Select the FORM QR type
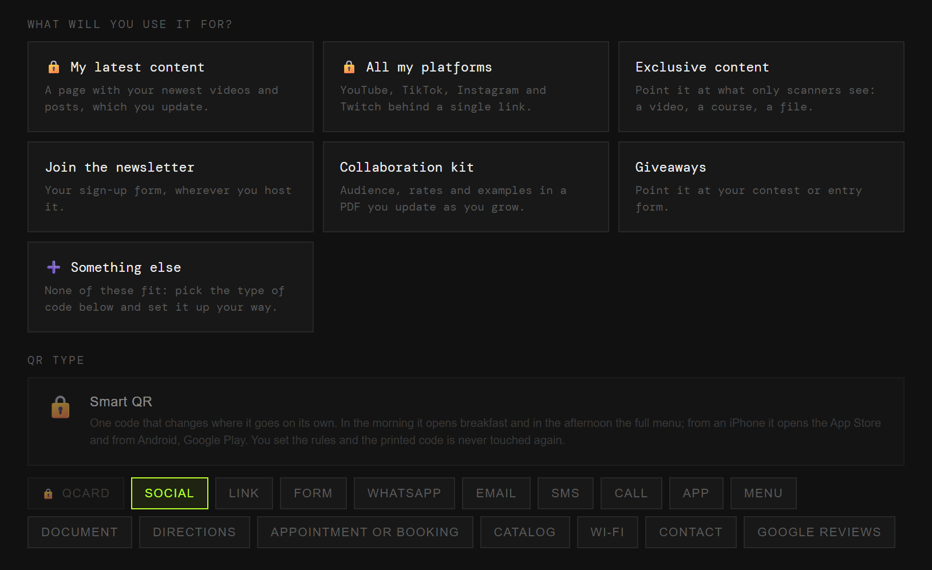This screenshot has width=932, height=570. pyautogui.click(x=313, y=493)
